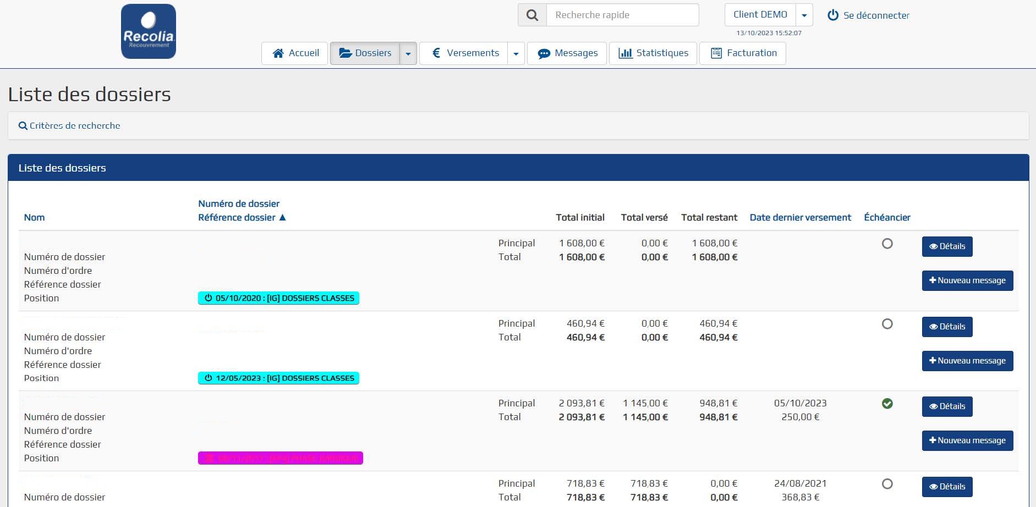Go to the Accueil home tab
The height and width of the screenshot is (507, 1036).
tap(295, 53)
